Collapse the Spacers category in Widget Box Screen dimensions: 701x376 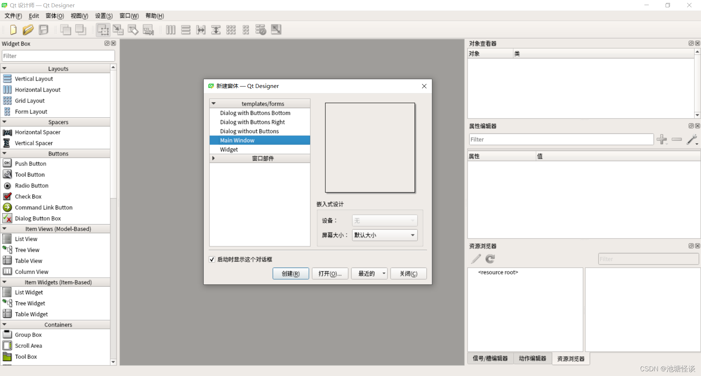[x=4, y=122]
